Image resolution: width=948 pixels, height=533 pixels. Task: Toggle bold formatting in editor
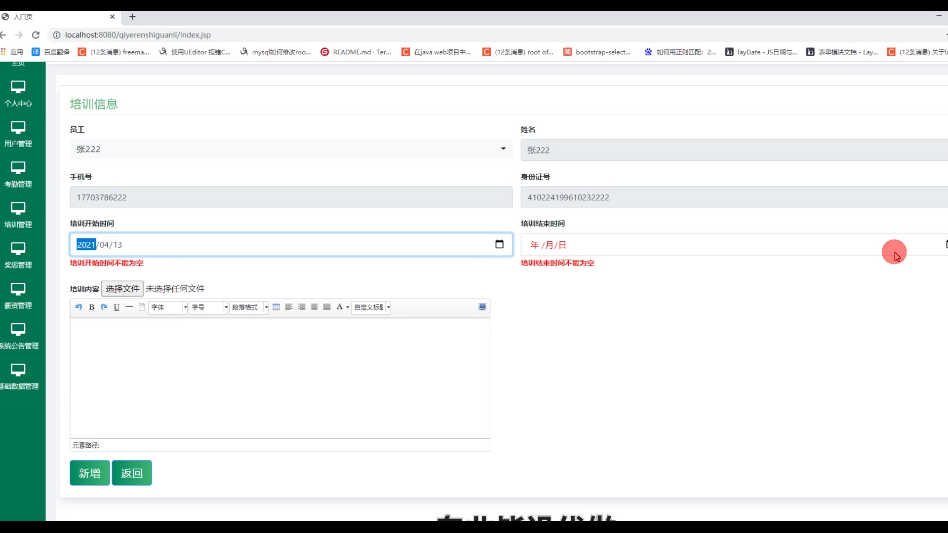click(91, 307)
